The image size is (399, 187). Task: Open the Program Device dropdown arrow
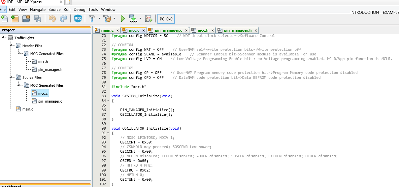pyautogui.click(x=140, y=18)
